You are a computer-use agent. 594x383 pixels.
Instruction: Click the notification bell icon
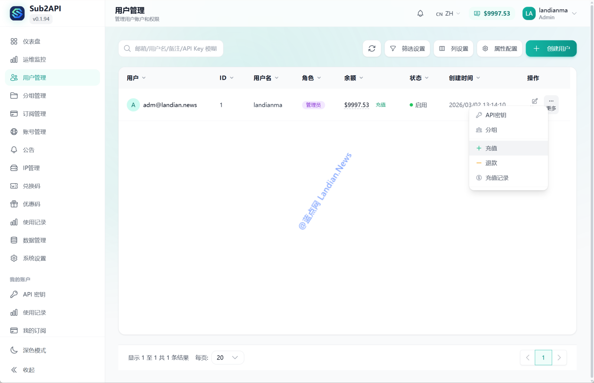[420, 14]
